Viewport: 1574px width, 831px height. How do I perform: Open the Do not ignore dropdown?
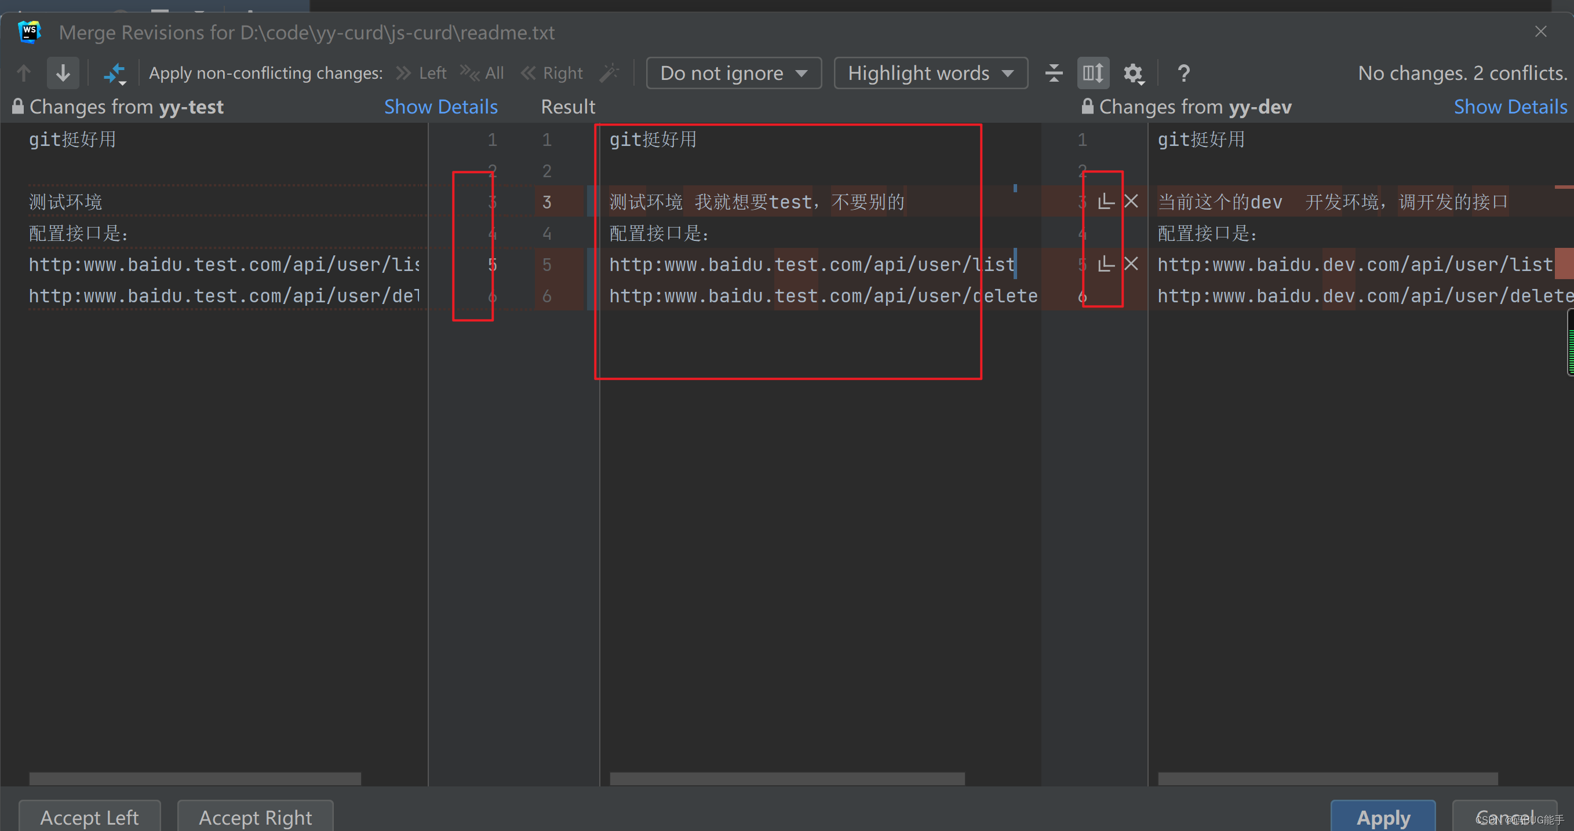(x=733, y=72)
